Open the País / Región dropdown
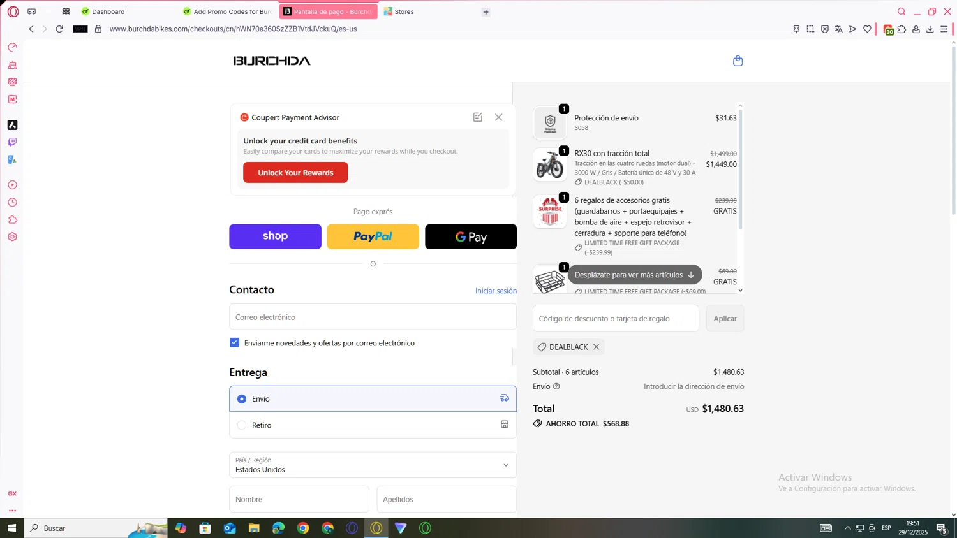The image size is (957, 538). [x=373, y=465]
